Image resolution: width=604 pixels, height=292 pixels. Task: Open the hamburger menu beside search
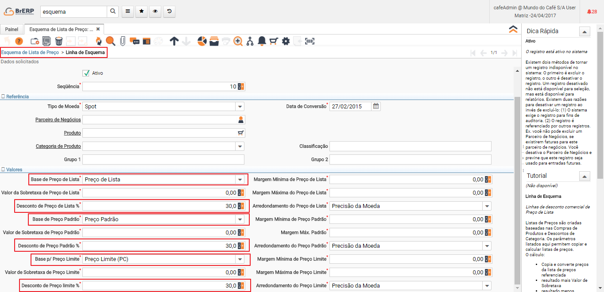click(x=128, y=12)
